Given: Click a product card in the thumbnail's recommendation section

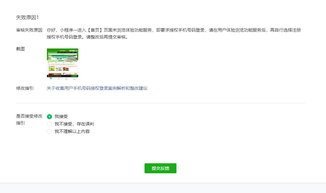Looking at the screenshot, I should (52, 69).
